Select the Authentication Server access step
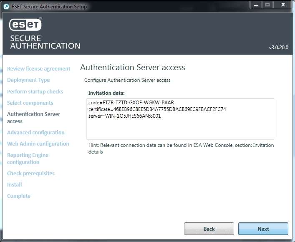295x242 pixels. coord(33,117)
